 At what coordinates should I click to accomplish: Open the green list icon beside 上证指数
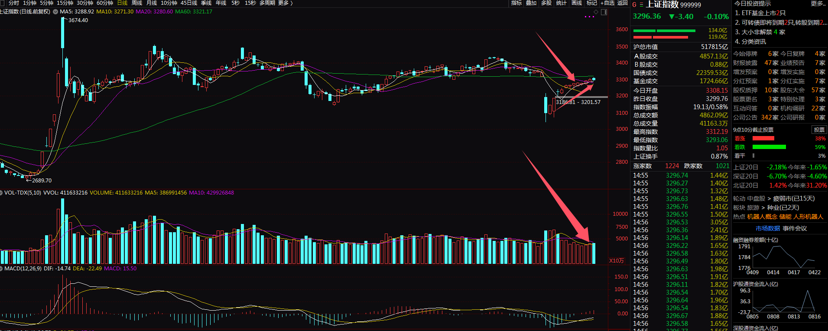[641, 5]
